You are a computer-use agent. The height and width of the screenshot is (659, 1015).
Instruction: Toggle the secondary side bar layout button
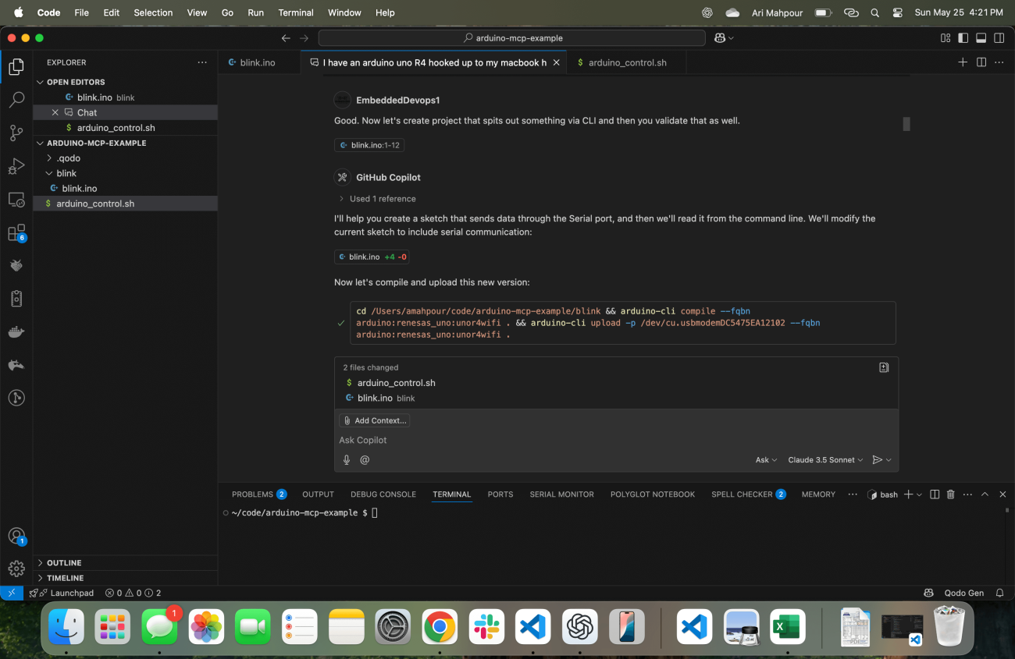point(999,37)
